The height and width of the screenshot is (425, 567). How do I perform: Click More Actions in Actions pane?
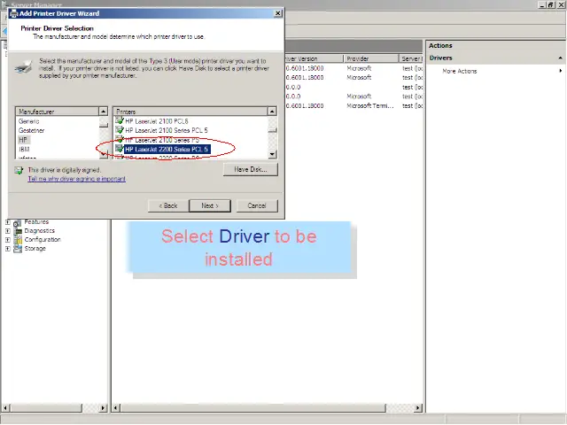pyautogui.click(x=460, y=71)
